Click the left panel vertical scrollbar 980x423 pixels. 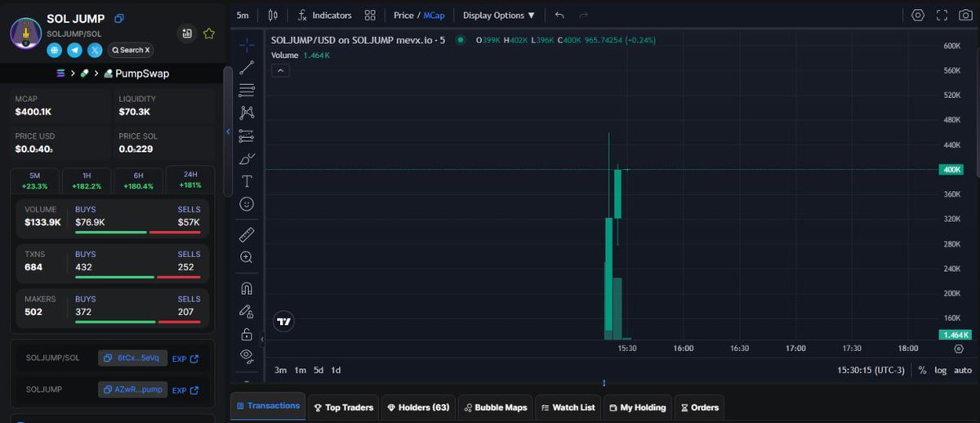point(228,131)
